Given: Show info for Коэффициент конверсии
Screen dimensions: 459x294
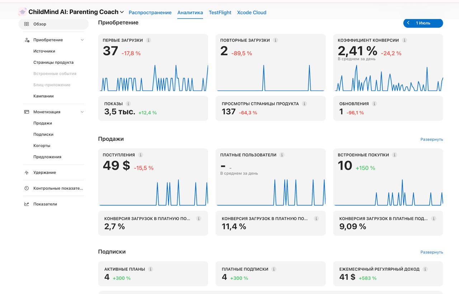Looking at the screenshot, I should 404,40.
